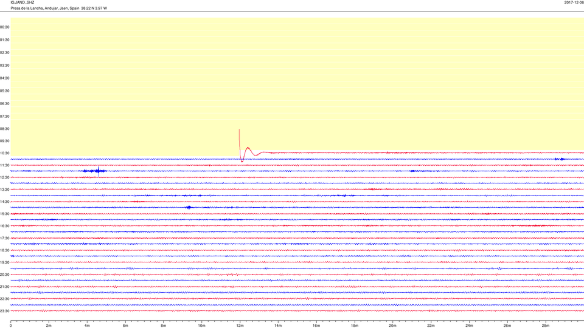Image resolution: width=584 pixels, height=328 pixels.
Task: Select the 20:30 time label
Action: tap(5, 275)
